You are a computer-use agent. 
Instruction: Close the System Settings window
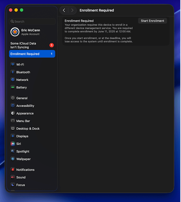click(11, 10)
